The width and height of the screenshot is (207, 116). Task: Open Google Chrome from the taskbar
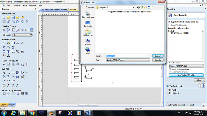[x=32, y=113]
